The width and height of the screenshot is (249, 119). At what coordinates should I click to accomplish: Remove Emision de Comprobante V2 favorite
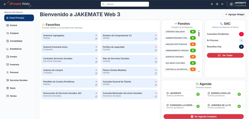(x=155, y=36)
